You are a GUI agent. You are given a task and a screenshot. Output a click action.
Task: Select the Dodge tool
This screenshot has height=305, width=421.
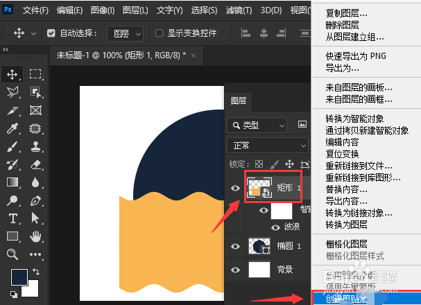tap(12, 200)
